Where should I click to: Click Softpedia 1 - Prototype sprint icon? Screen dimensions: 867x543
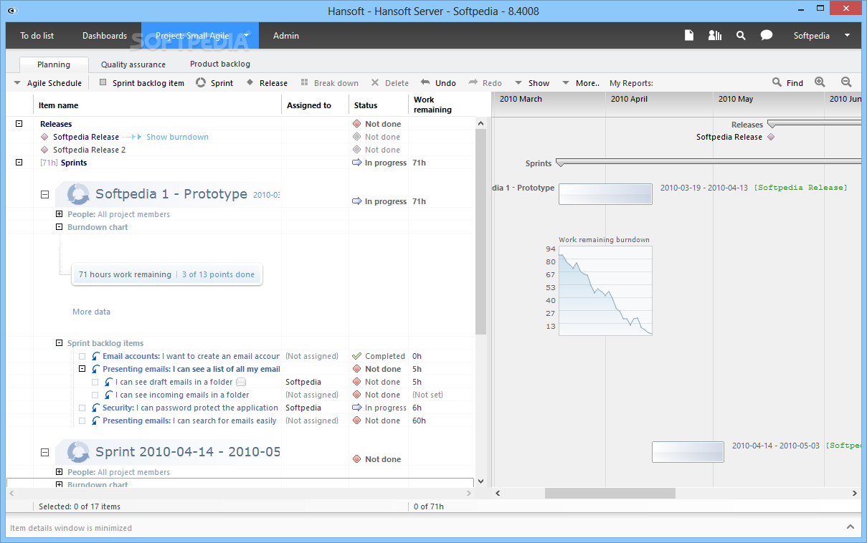point(77,194)
